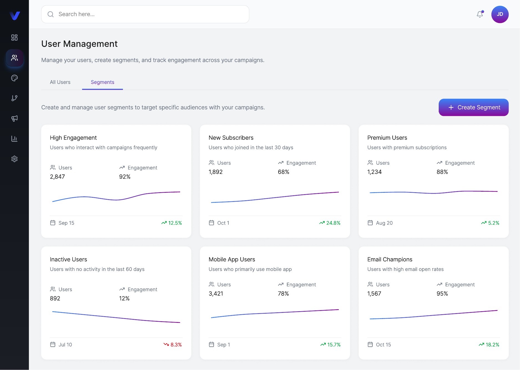Click the Create Segment button
Image resolution: width=520 pixels, height=370 pixels.
(473, 107)
